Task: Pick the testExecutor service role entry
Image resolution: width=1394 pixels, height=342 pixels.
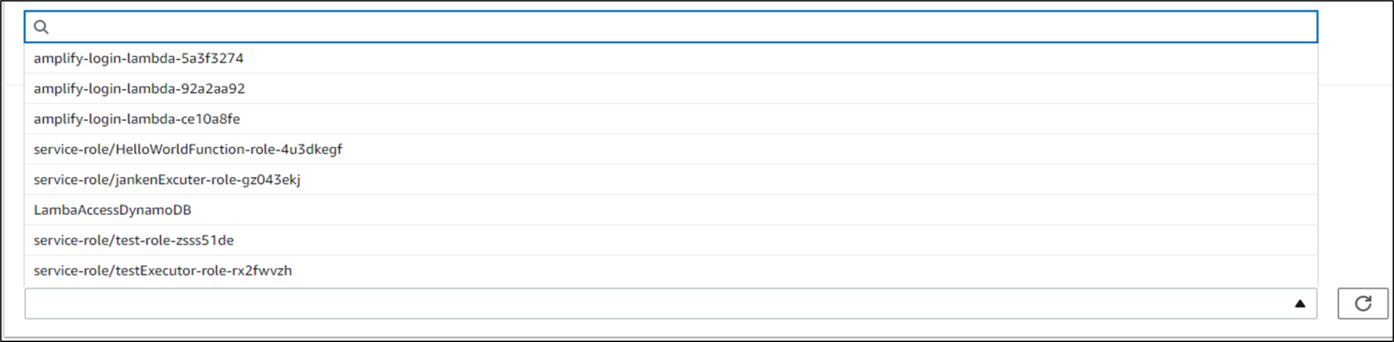Action: (163, 271)
